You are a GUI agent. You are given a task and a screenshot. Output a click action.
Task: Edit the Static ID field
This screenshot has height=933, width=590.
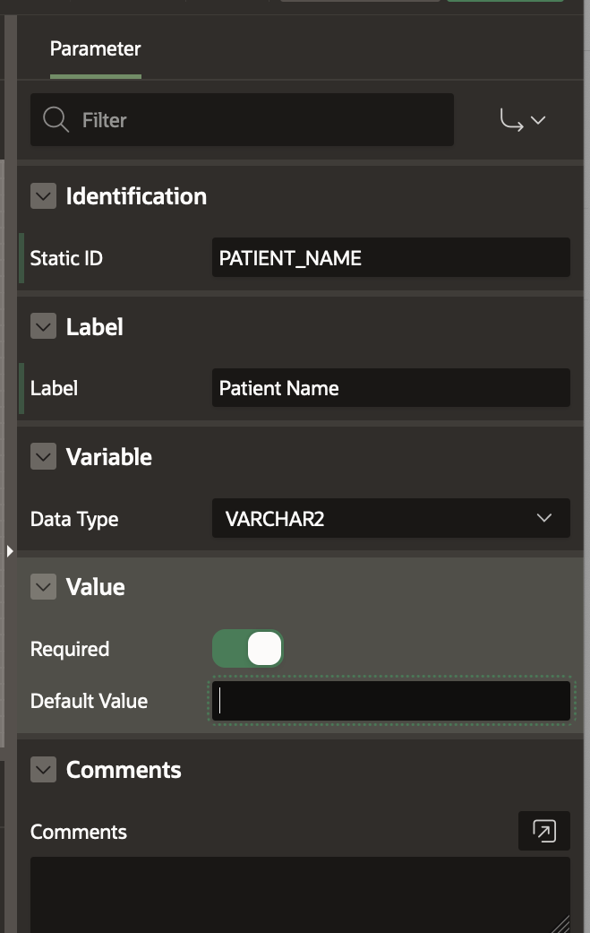390,258
